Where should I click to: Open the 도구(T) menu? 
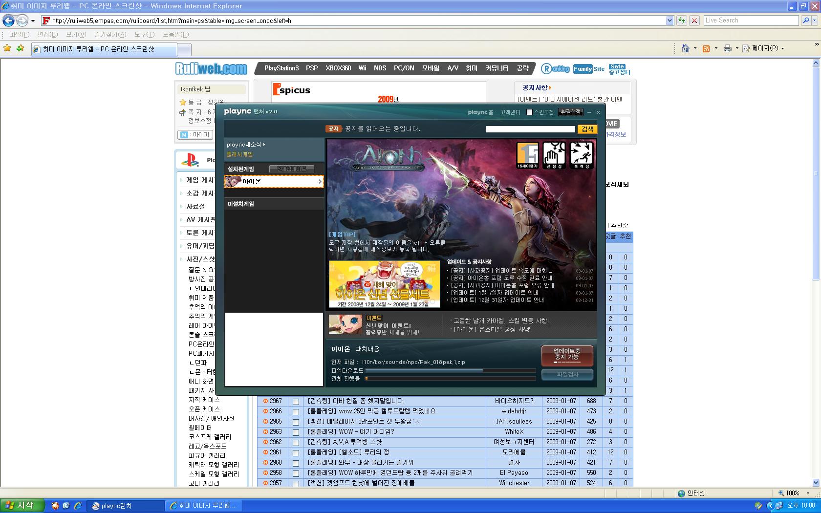pyautogui.click(x=144, y=34)
